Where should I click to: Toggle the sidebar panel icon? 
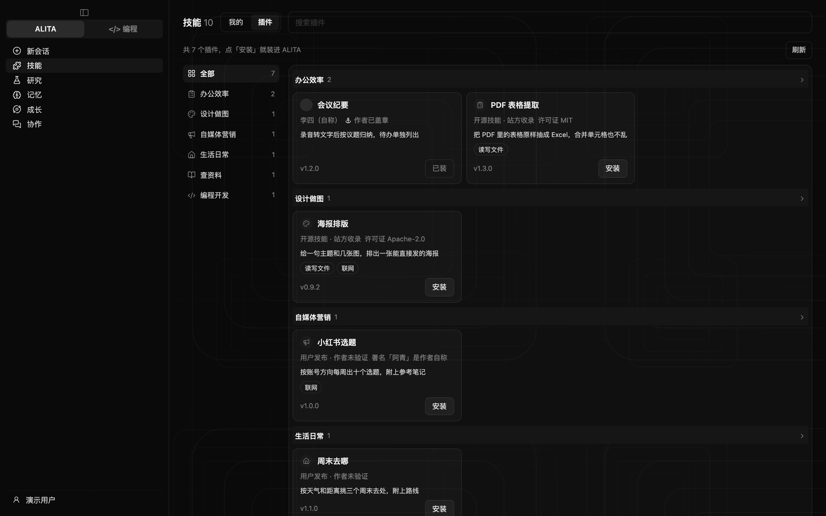[84, 13]
